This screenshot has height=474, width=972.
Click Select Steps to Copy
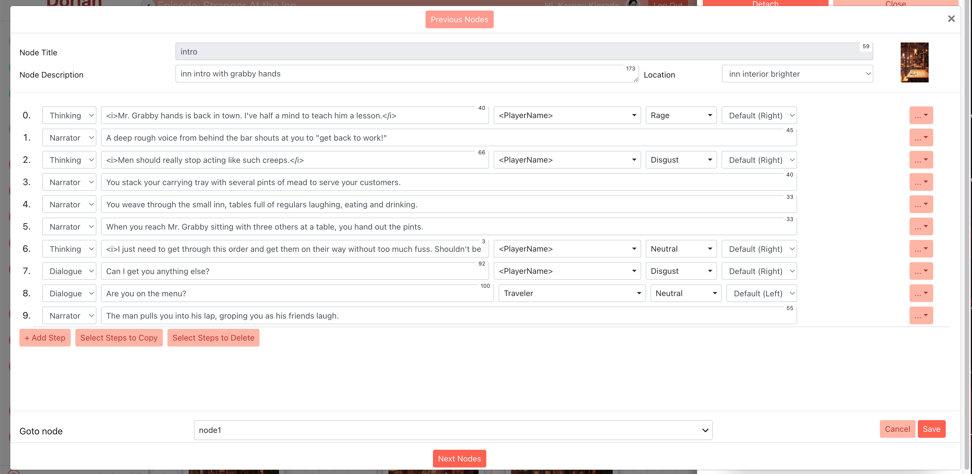point(119,338)
